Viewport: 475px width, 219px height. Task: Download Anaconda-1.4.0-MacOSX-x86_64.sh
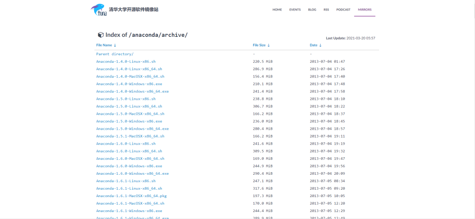[x=130, y=76]
